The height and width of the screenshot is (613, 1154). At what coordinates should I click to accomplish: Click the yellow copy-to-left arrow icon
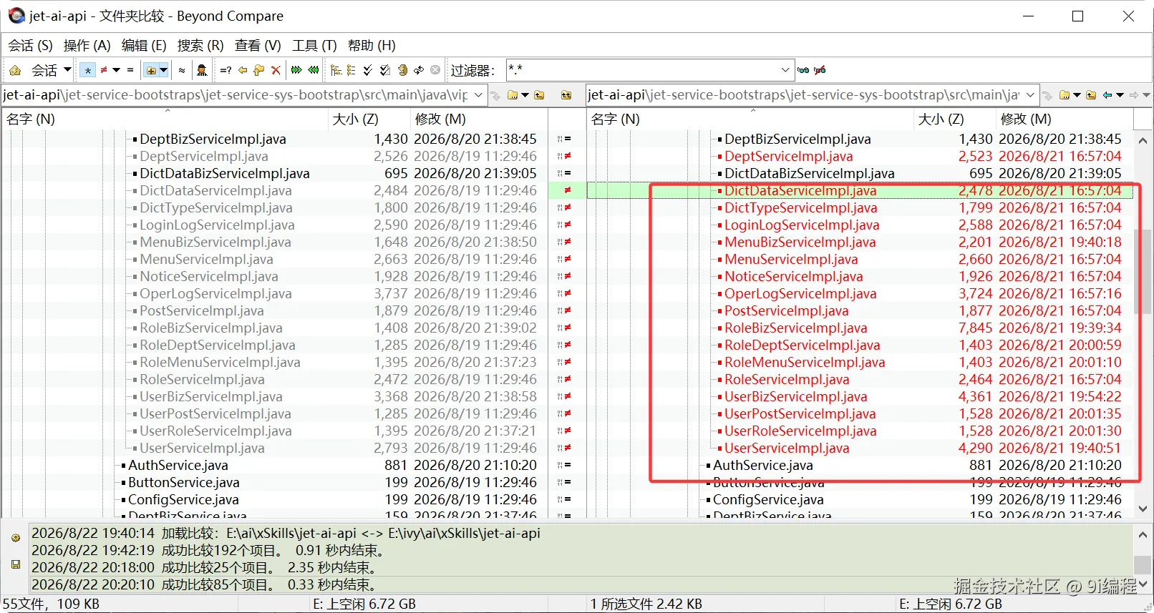click(243, 70)
